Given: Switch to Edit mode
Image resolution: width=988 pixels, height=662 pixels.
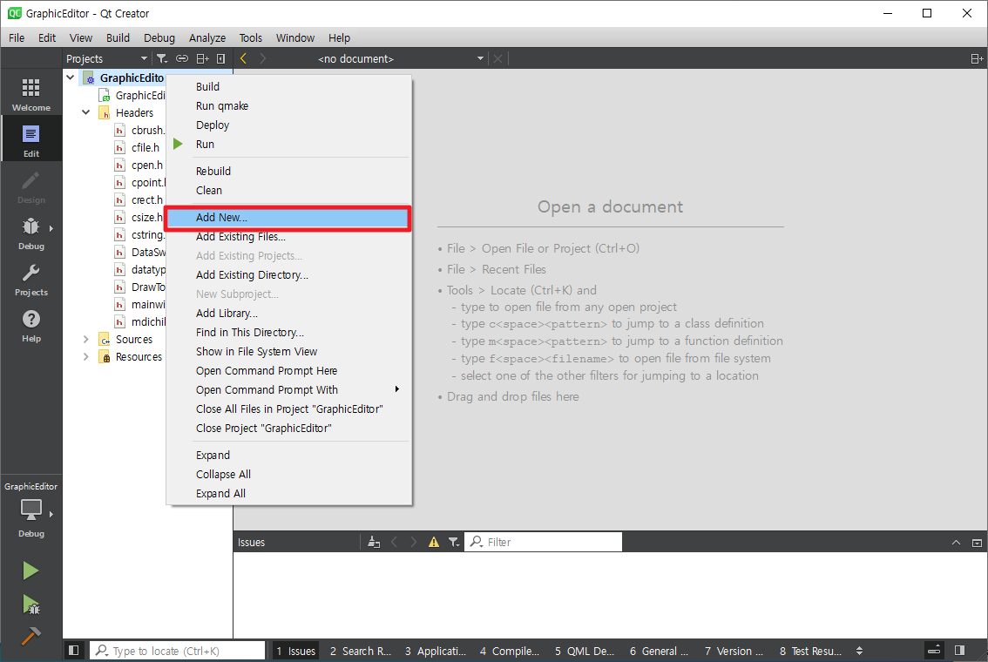Looking at the screenshot, I should [x=30, y=140].
